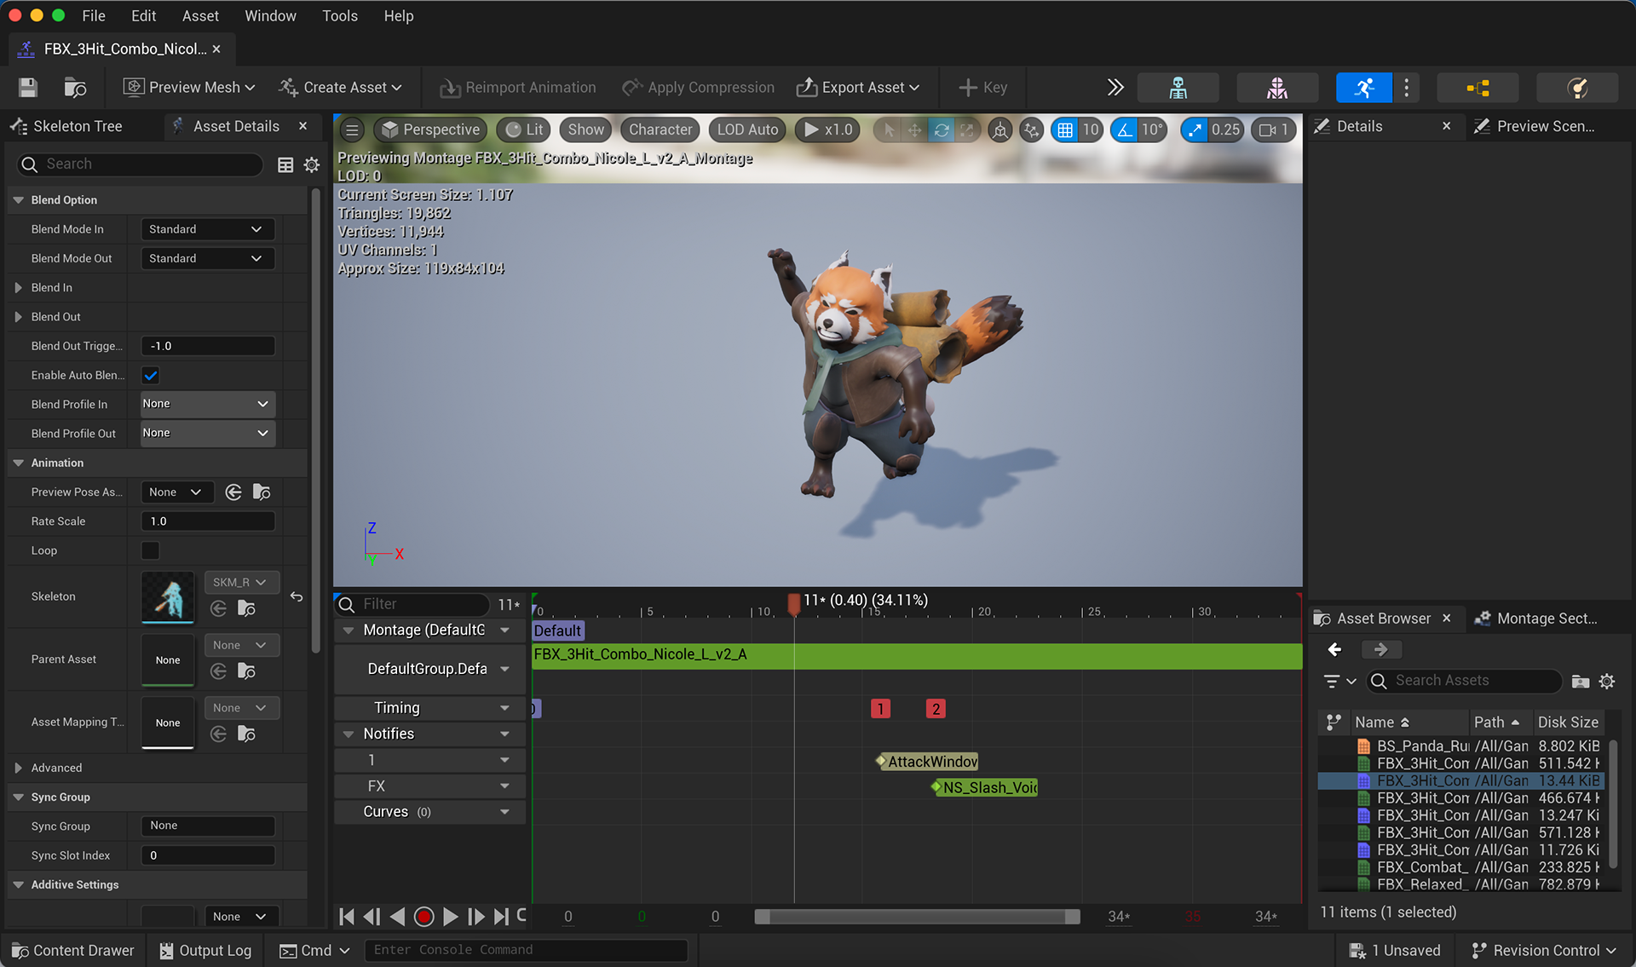Viewport: 1636px width, 967px height.
Task: Click the Asset Details panel vertical scrollbar
Action: coord(316,422)
